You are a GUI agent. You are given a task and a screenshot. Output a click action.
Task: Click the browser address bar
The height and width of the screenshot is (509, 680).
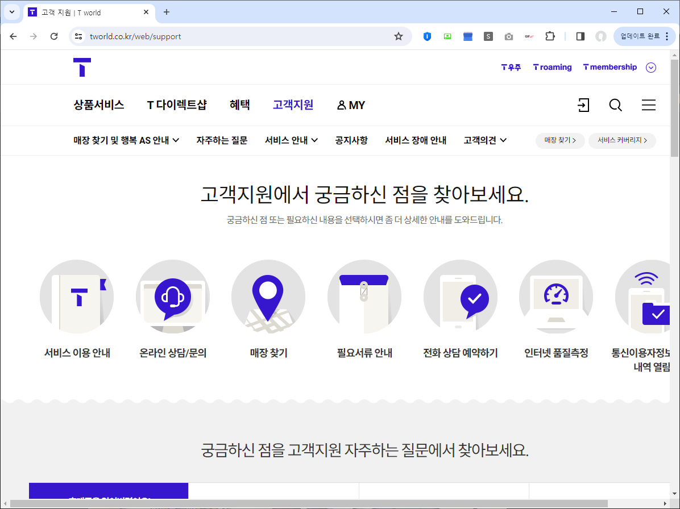[x=171, y=36]
